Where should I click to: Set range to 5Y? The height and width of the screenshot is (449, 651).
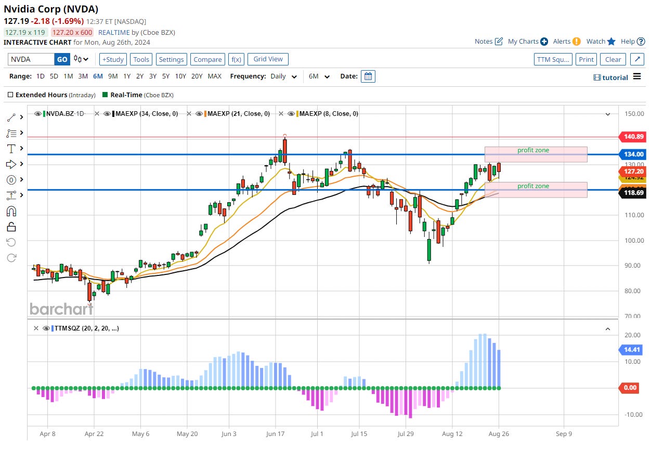point(165,76)
